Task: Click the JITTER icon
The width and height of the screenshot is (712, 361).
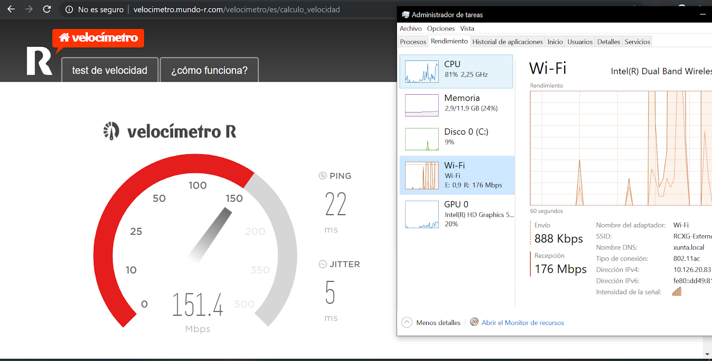Action: click(323, 264)
